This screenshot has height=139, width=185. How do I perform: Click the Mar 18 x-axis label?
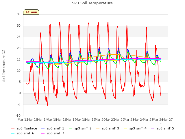pos(81,120)
